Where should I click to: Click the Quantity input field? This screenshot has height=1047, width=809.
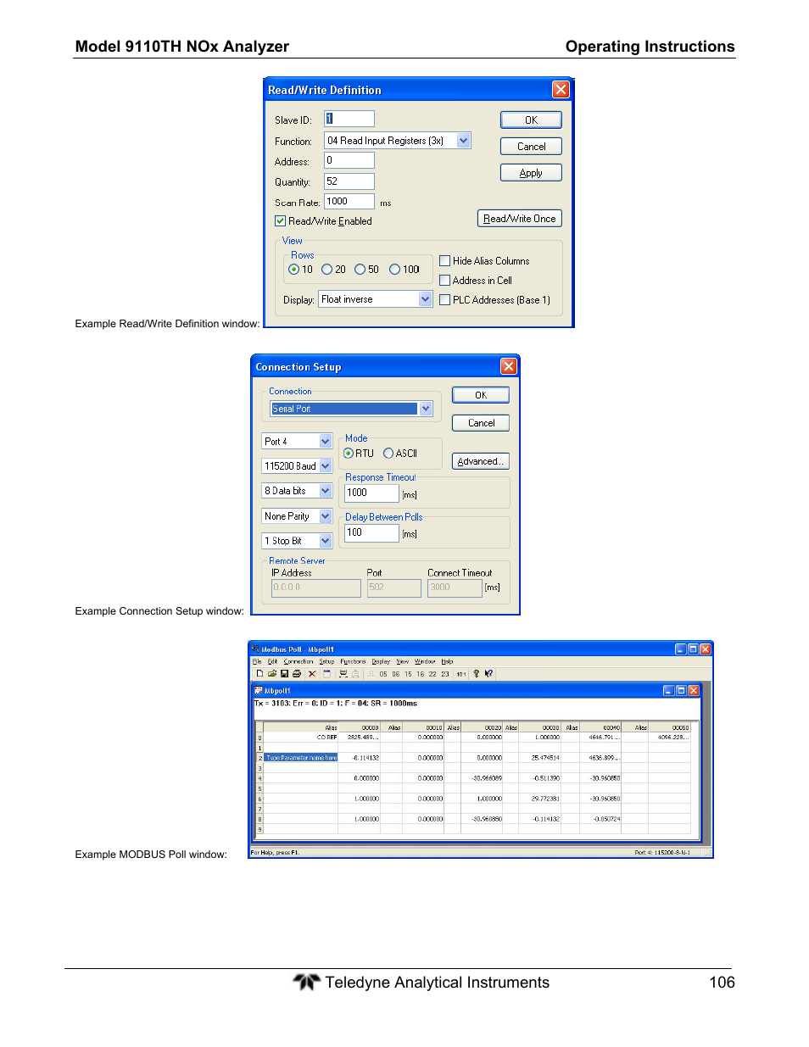349,181
